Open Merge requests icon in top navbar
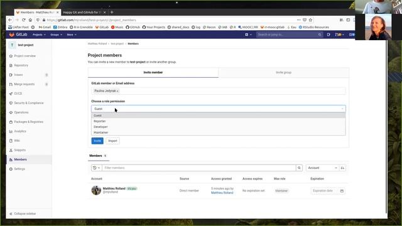The width and height of the screenshot is (402, 226). tap(339, 35)
